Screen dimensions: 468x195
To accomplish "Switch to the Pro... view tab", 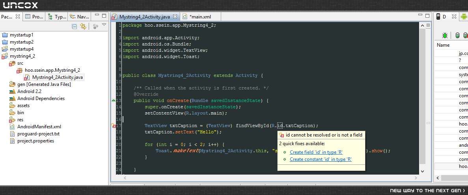I will point(34,16).
